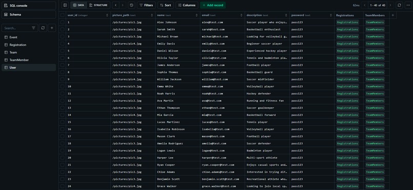Open TeamMembers relation for Chloe Adams

(375, 172)
